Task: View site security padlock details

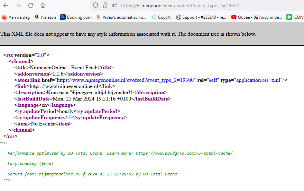Action: pyautogui.click(x=105, y=6)
